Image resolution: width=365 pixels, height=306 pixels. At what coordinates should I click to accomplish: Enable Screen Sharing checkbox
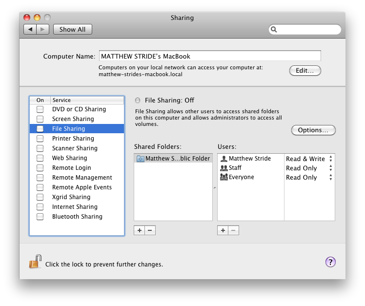pos(40,119)
